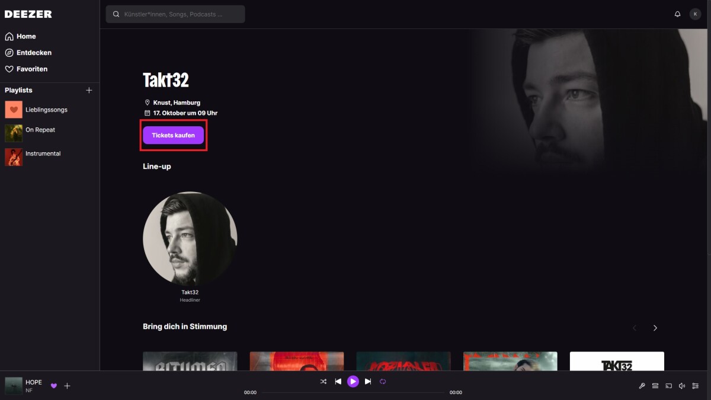Open Favoriten in the sidebar
The image size is (711, 400).
31,69
